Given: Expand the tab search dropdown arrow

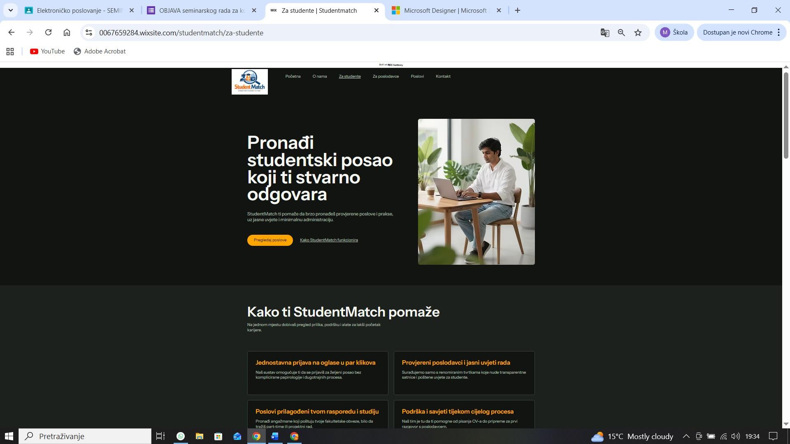Looking at the screenshot, I should click(11, 10).
